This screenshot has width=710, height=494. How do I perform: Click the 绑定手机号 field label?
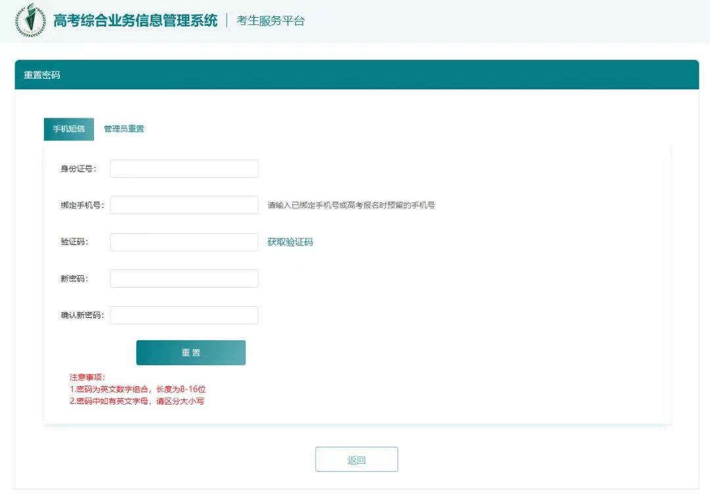(x=82, y=205)
